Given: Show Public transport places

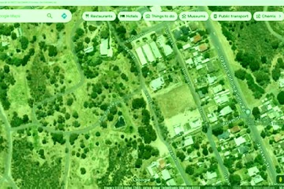Looking at the screenshot, I should [x=231, y=16].
